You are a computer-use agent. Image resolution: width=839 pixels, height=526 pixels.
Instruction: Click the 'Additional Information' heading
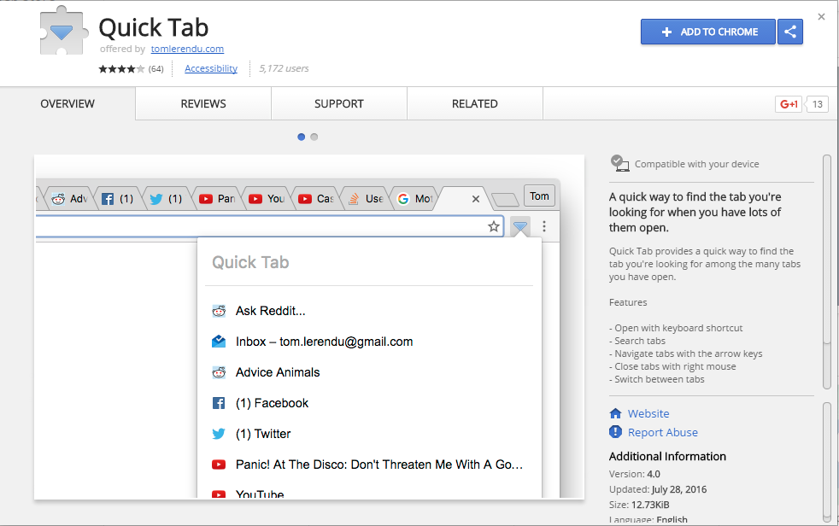tap(667, 456)
